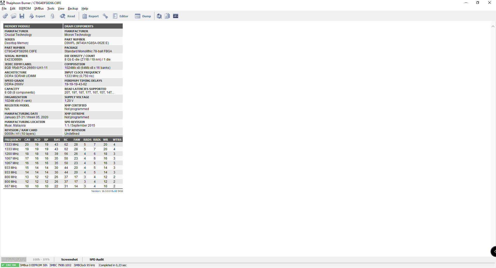The height and width of the screenshot is (268, 496).
Task: Click minimum timing delays 19-19-19-43-62
Action: (76, 84)
